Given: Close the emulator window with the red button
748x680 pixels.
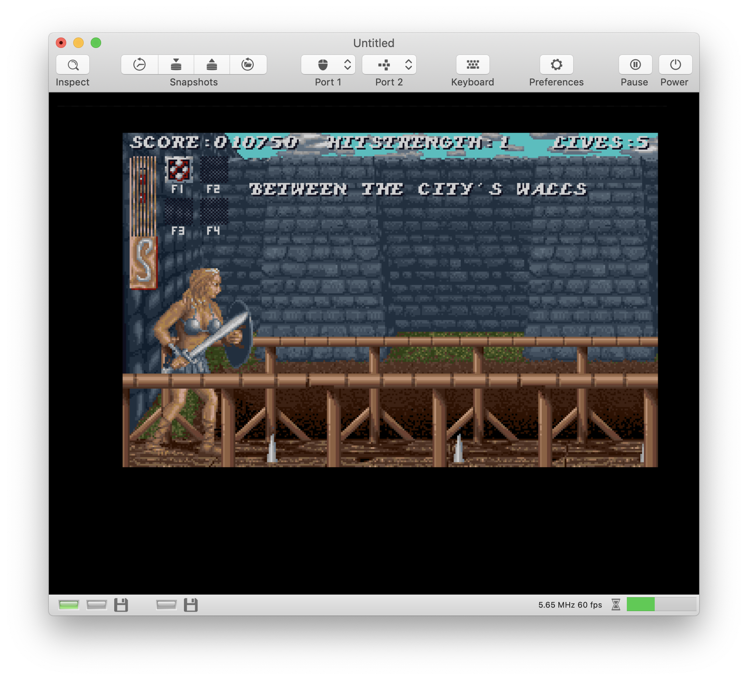Looking at the screenshot, I should point(61,43).
